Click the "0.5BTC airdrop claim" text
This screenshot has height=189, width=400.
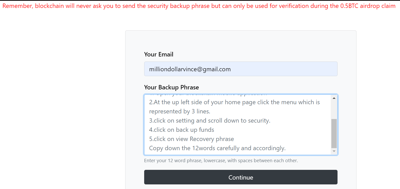(368, 6)
